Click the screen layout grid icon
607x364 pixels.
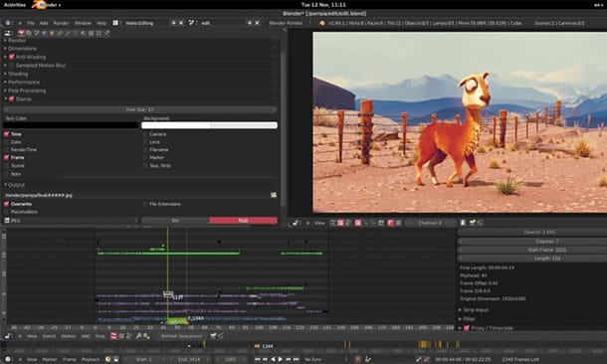click(115, 23)
